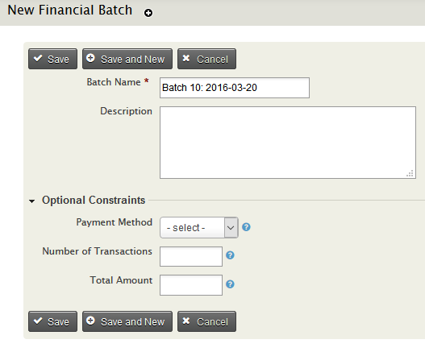Click the Number of Transactions field

(191, 256)
